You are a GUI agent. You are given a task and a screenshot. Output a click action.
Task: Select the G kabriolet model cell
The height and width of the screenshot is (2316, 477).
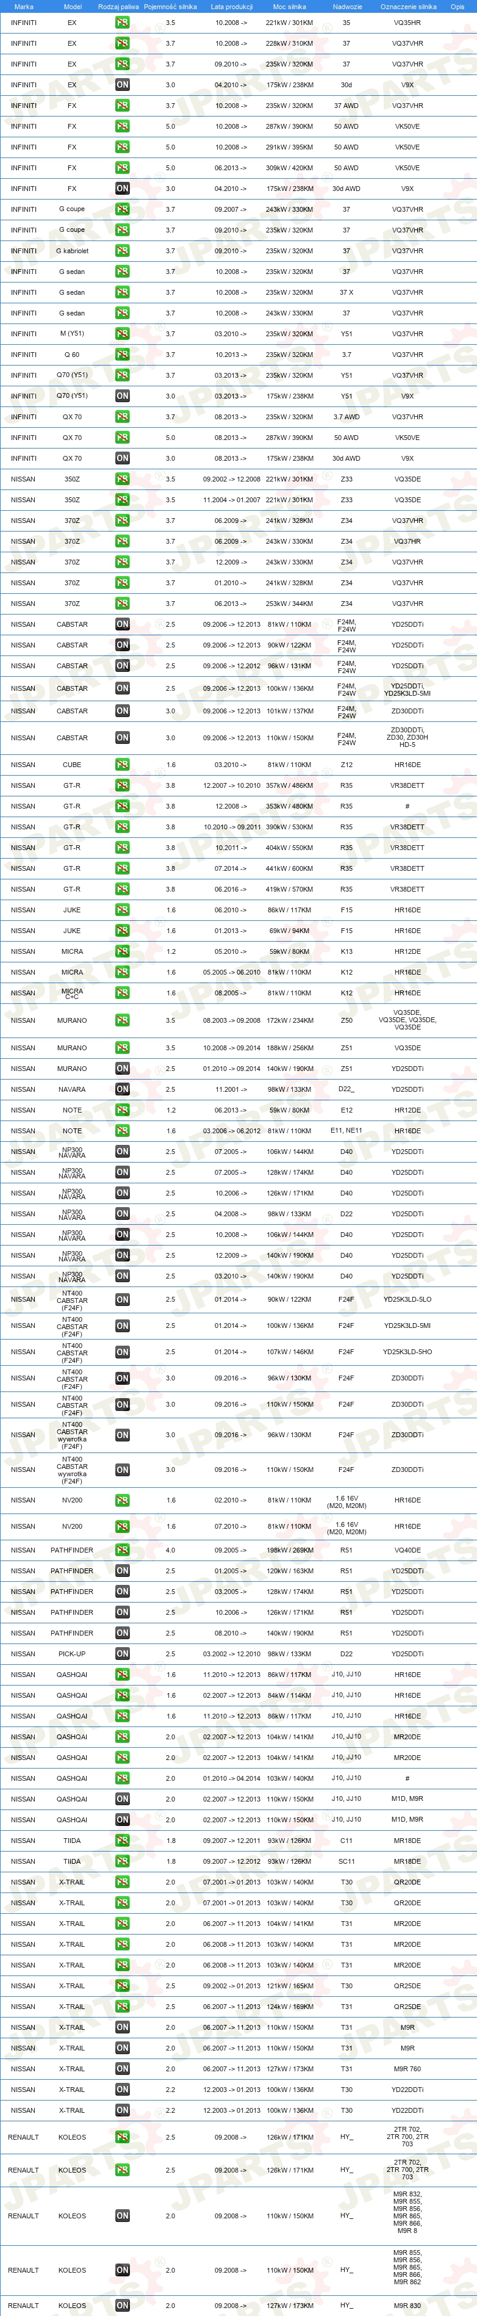72,251
